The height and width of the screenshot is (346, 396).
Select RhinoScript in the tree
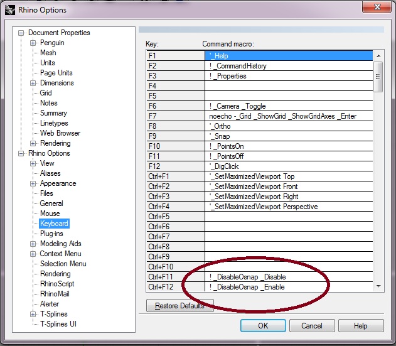coord(57,284)
